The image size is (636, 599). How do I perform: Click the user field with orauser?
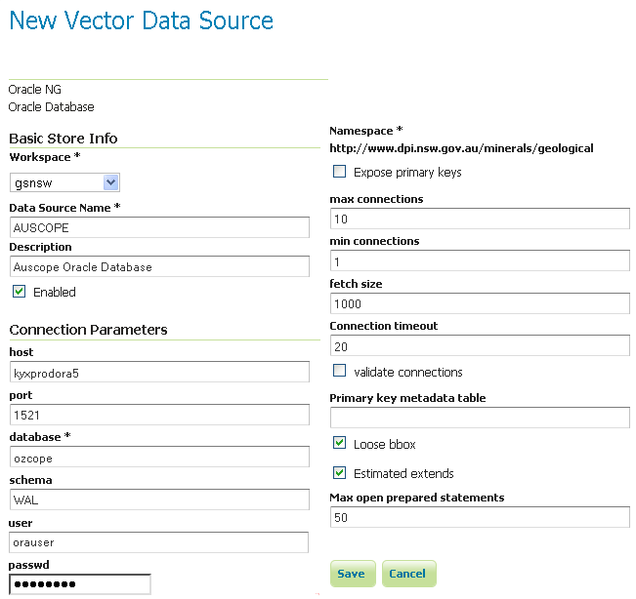159,542
